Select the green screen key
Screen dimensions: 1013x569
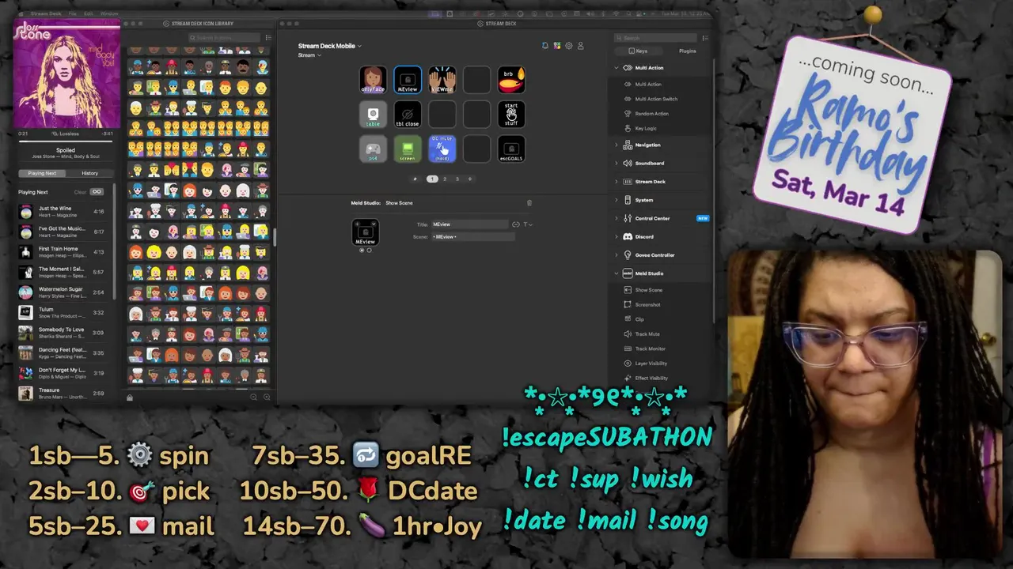point(408,149)
